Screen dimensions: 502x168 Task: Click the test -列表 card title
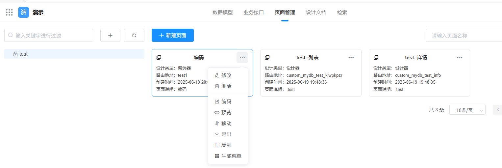coord(307,57)
